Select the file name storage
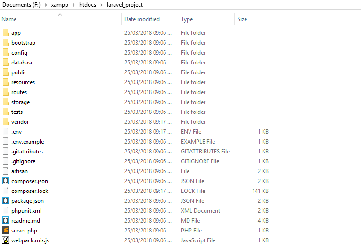 pos(20,102)
